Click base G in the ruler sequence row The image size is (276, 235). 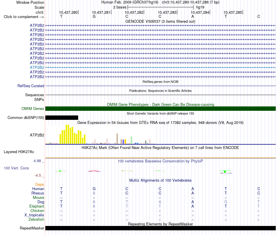[x=94, y=16]
